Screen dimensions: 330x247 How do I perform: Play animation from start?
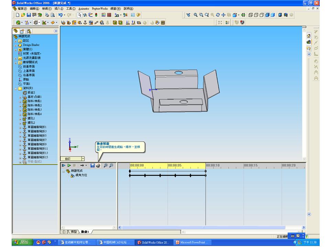[64, 165]
